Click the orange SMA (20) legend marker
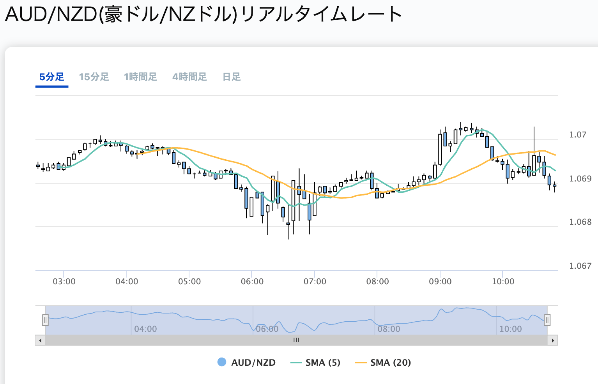Image resolution: width=598 pixels, height=384 pixels. [x=361, y=363]
